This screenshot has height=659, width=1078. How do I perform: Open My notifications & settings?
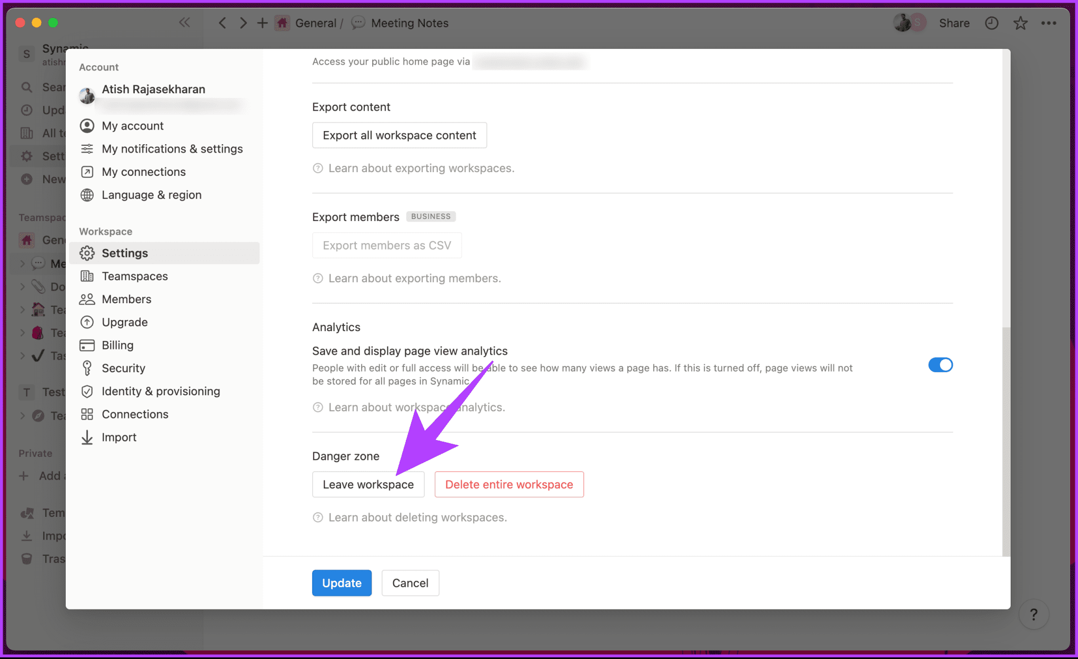[x=164, y=149]
